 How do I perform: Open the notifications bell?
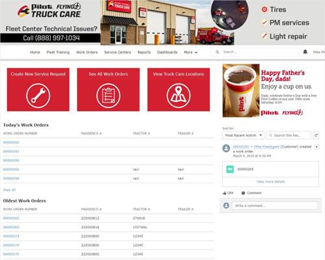pyautogui.click(x=305, y=52)
